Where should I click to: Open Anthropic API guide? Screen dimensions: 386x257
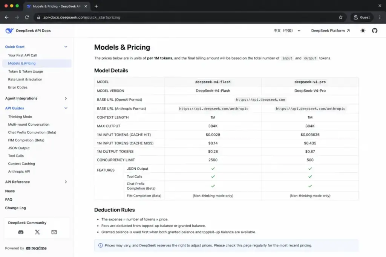[19, 172]
